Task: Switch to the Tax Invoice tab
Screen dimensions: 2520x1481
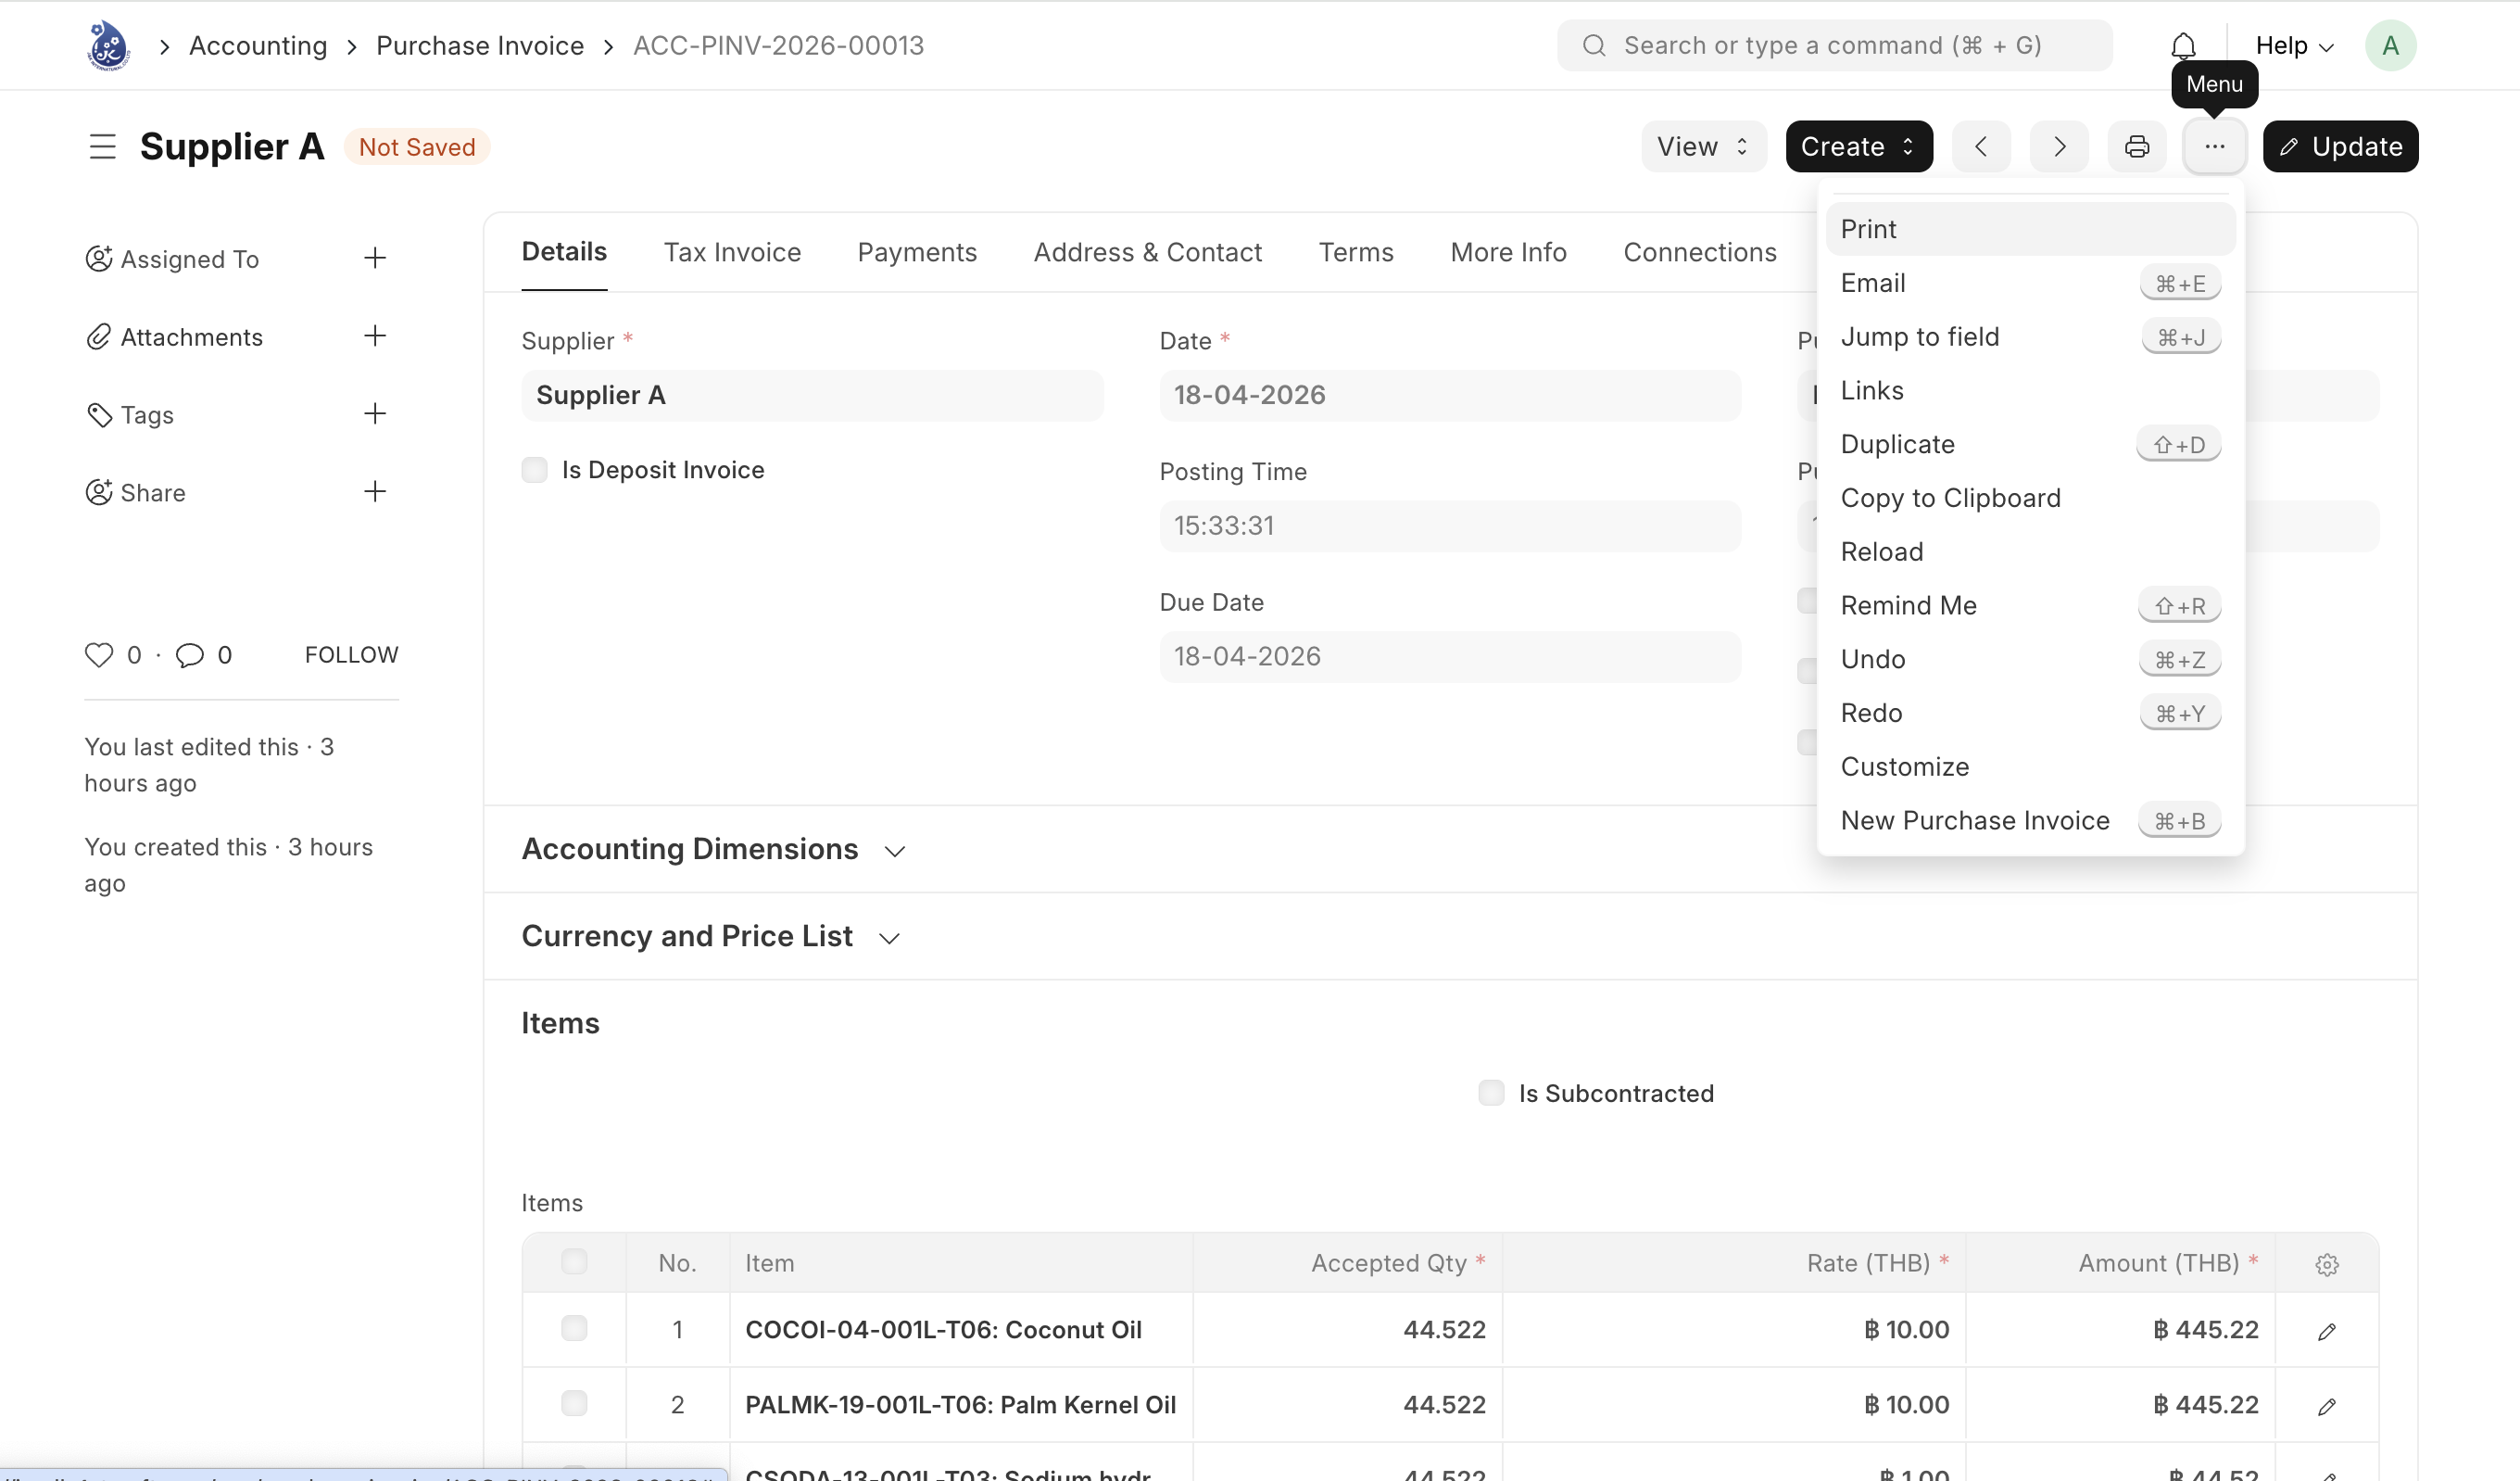Action: pos(732,252)
